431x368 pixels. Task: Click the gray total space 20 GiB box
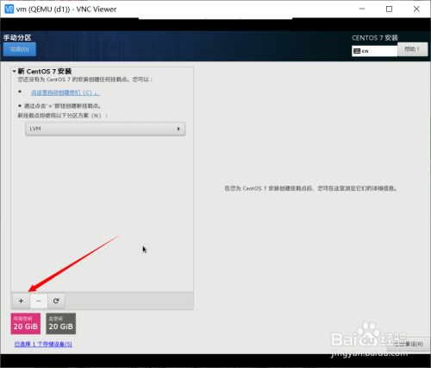[61, 324]
